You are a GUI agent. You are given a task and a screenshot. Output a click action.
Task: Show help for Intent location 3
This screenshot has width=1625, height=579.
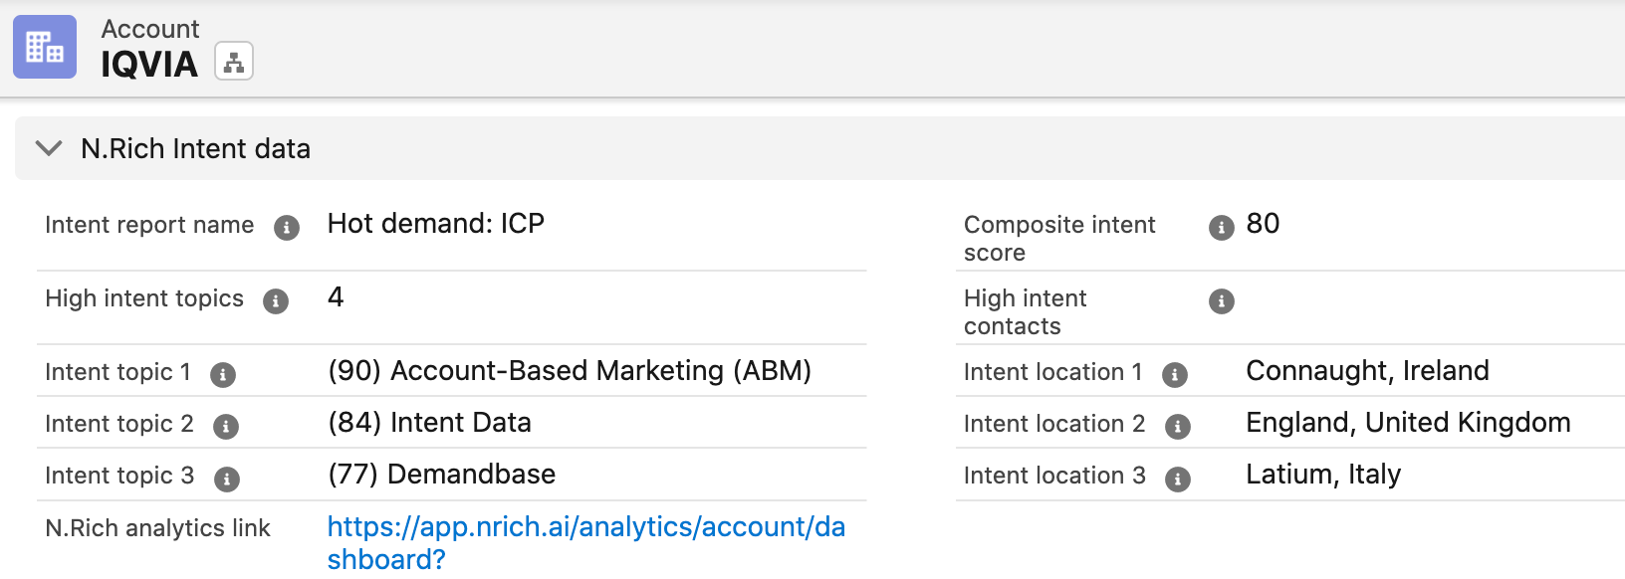1178,479
